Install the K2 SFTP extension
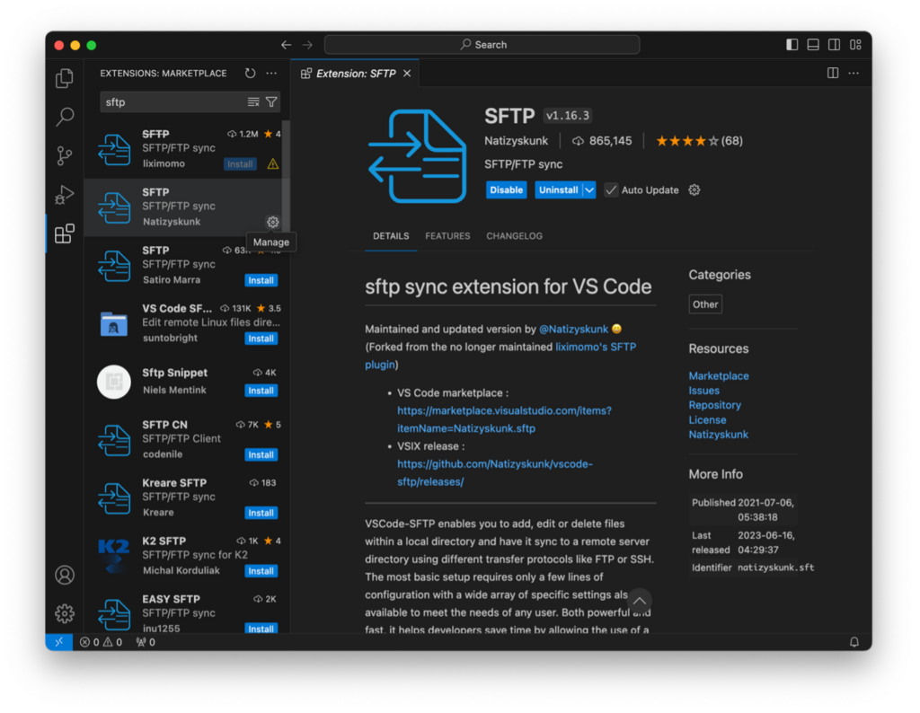The width and height of the screenshot is (920, 713). click(261, 570)
